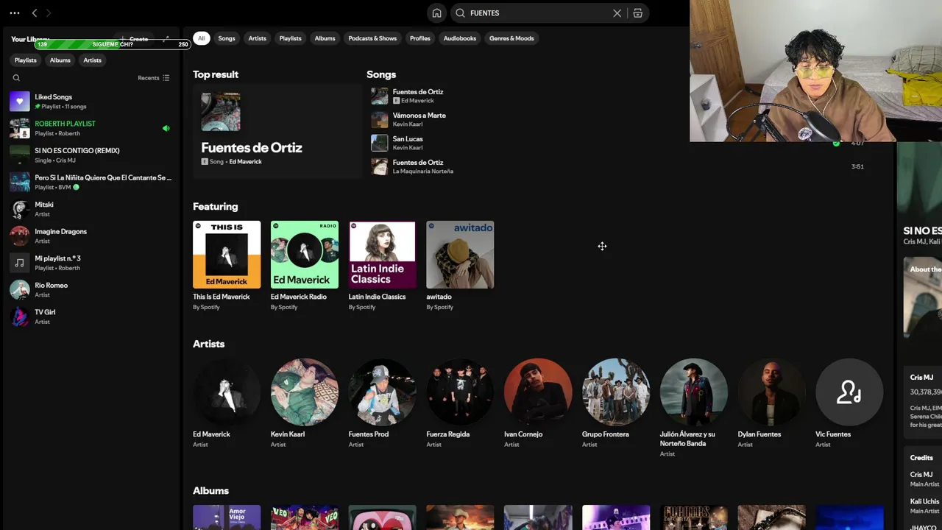Open the Fuentes de Ortiz top result card
942x530 pixels.
277,130
